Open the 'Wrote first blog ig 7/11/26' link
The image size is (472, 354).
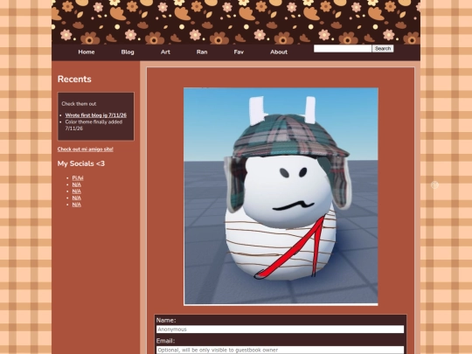pyautogui.click(x=96, y=115)
